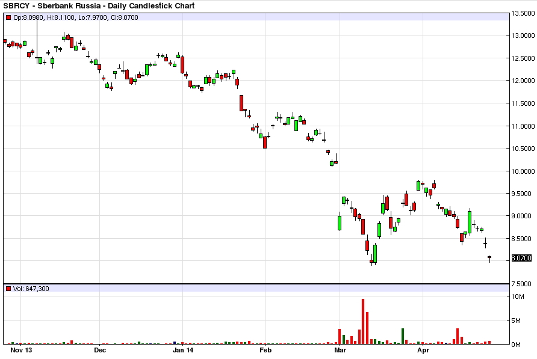Viewport: 537px width, 359px height.
Task: Click the tallest red volume bar in March
Action: [x=363, y=321]
